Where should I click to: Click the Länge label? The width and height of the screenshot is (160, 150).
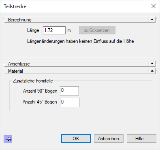point(33,30)
